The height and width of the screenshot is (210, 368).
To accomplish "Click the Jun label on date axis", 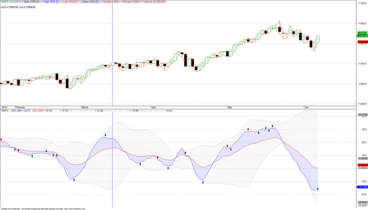I will [x=306, y=107].
